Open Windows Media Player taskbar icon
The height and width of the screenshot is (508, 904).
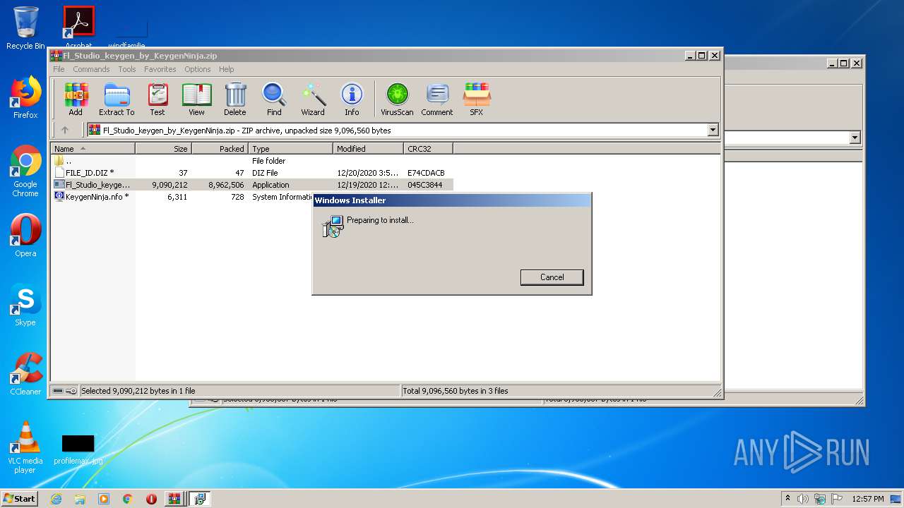pyautogui.click(x=104, y=499)
